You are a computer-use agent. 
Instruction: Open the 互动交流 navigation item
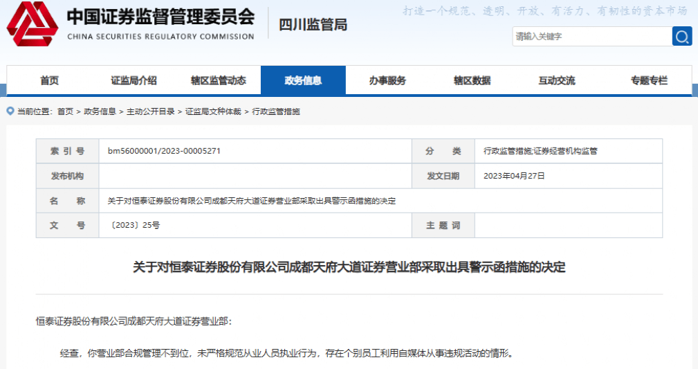click(x=556, y=80)
